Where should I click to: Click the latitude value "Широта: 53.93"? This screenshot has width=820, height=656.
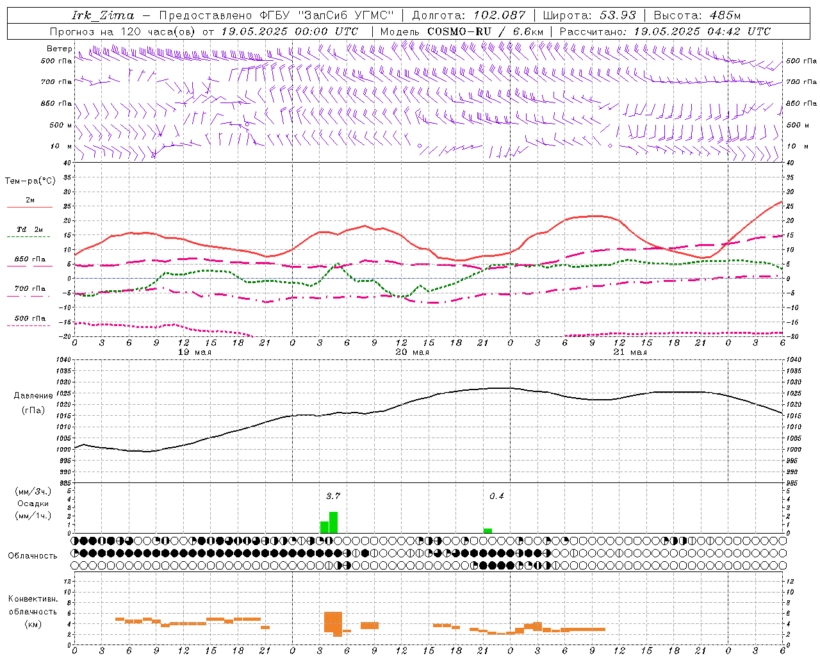tap(589, 15)
